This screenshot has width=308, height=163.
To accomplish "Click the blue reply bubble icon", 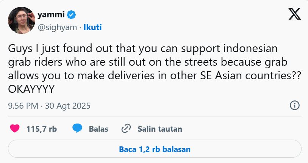I will [x=77, y=129].
